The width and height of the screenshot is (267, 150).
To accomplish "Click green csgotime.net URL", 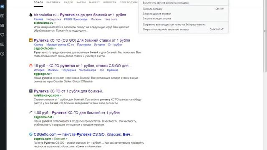I will (43, 117).
